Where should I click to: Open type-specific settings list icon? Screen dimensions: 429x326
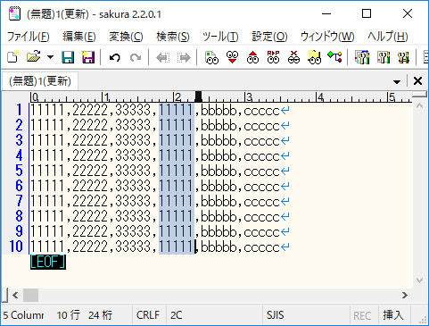tap(362, 57)
